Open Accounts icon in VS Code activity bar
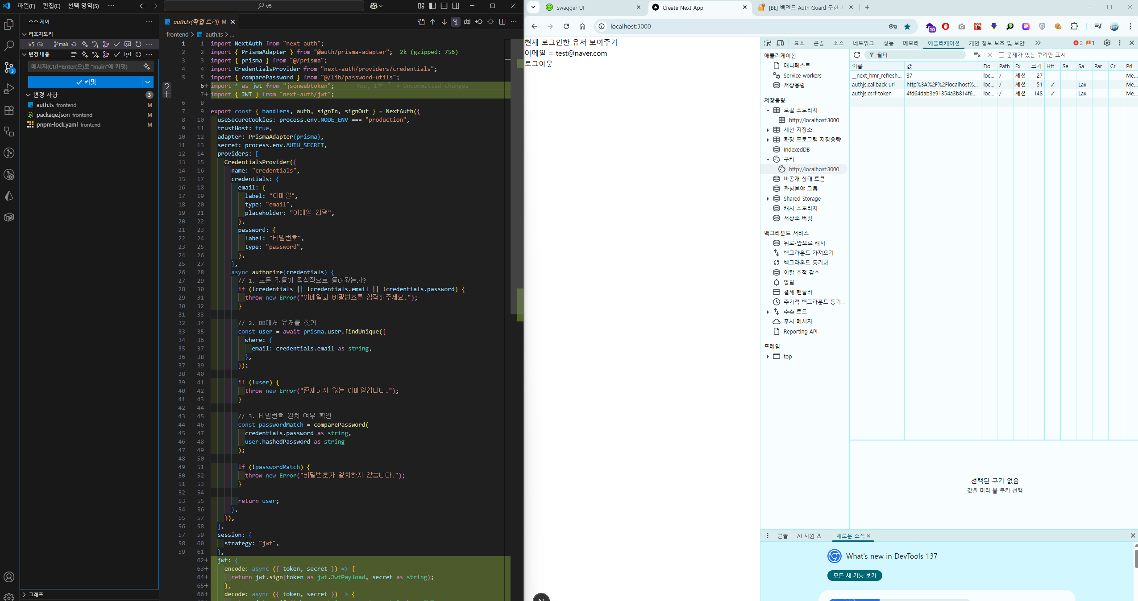The image size is (1138, 601). [9, 577]
